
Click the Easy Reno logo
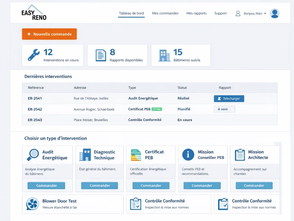(34, 13)
